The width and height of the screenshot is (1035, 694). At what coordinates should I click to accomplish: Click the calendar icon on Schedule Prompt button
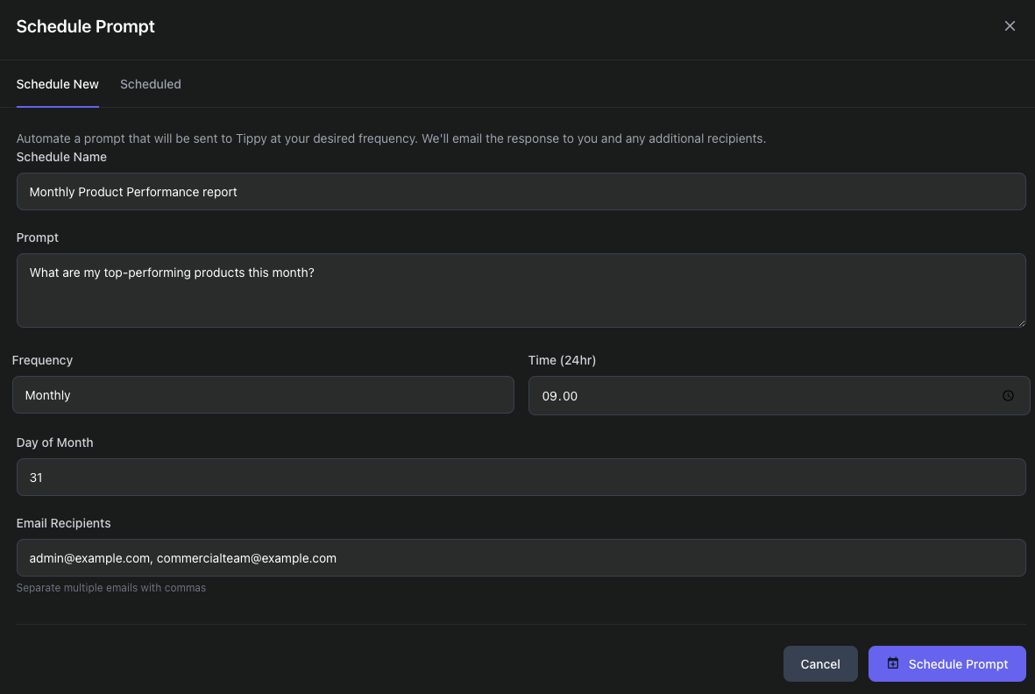(892, 663)
